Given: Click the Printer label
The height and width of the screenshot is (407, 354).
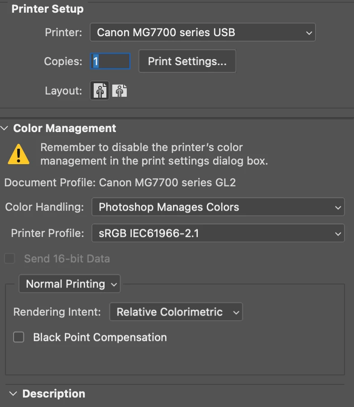Looking at the screenshot, I should (63, 33).
